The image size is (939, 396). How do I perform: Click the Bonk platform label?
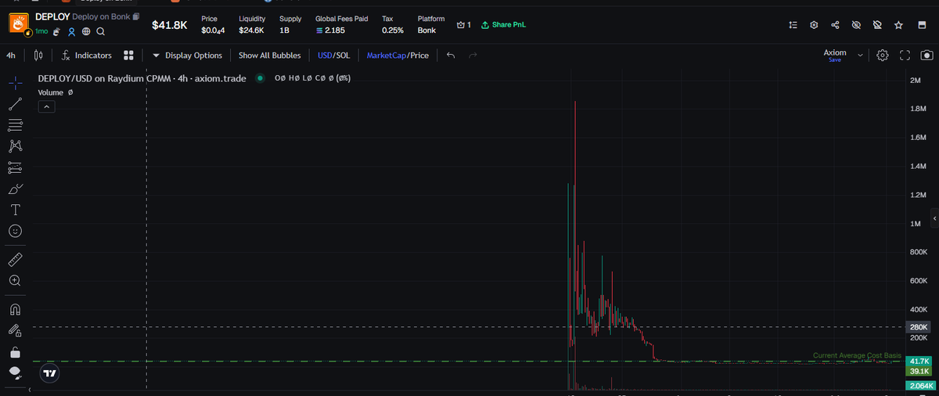pos(426,31)
